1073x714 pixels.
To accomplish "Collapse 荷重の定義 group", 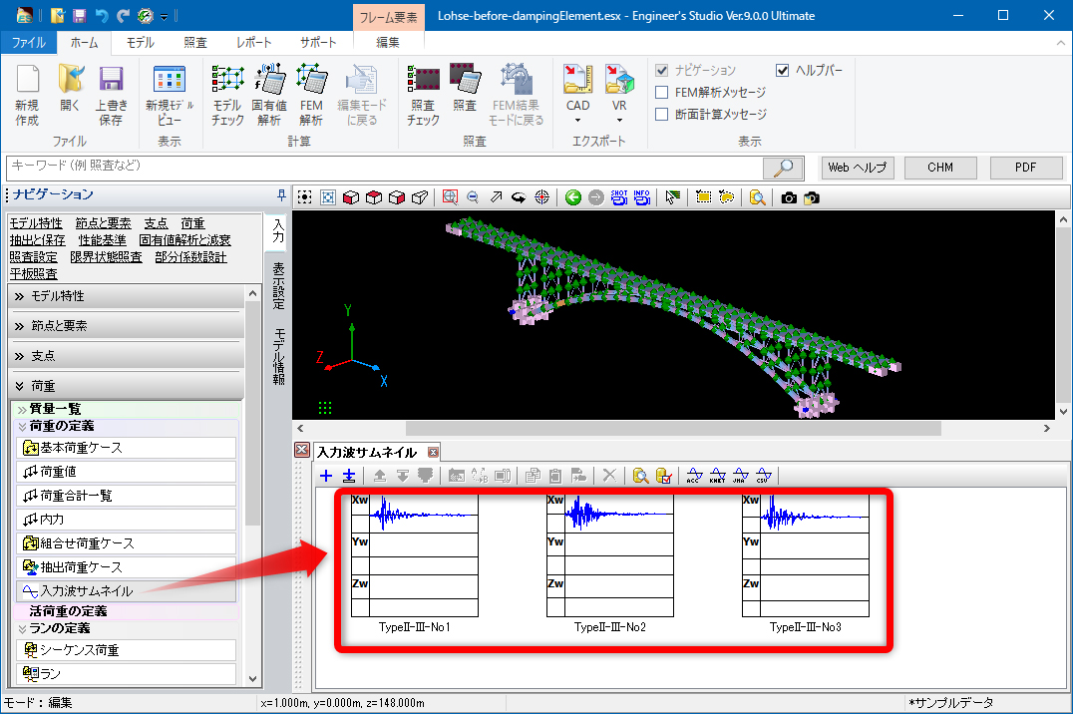I will [22, 427].
